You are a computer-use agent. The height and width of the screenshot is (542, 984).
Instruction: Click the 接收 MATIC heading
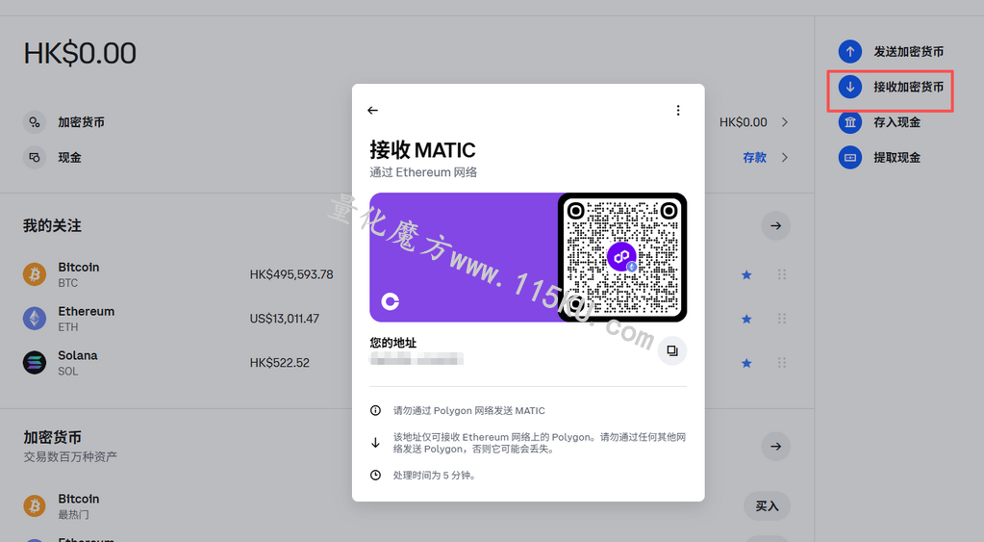[x=422, y=150]
